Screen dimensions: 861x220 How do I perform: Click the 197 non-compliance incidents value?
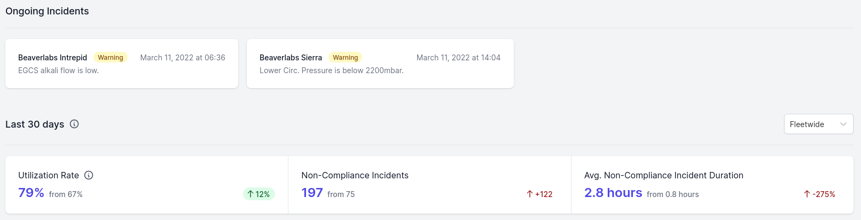[x=312, y=193]
